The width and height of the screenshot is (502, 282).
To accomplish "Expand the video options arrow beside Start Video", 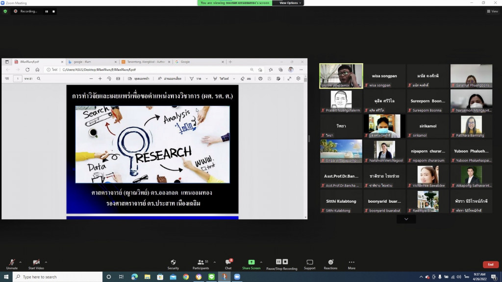I will pos(46,262).
